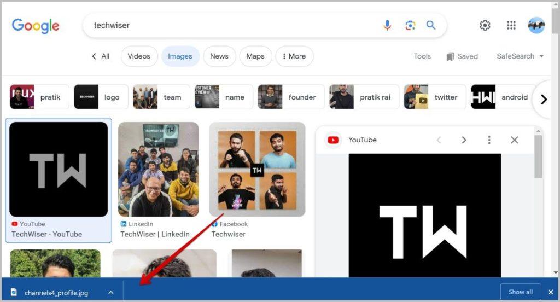Close the downloads bar
The image size is (560, 302).
click(551, 292)
